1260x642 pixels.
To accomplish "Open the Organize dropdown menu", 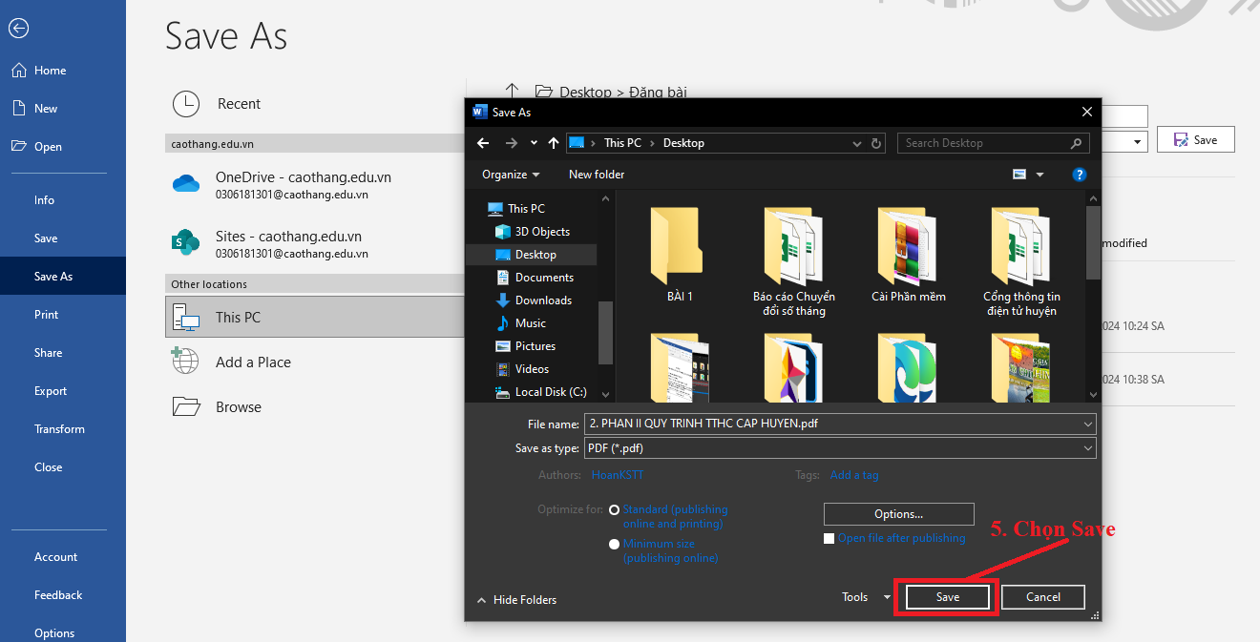I will (511, 175).
